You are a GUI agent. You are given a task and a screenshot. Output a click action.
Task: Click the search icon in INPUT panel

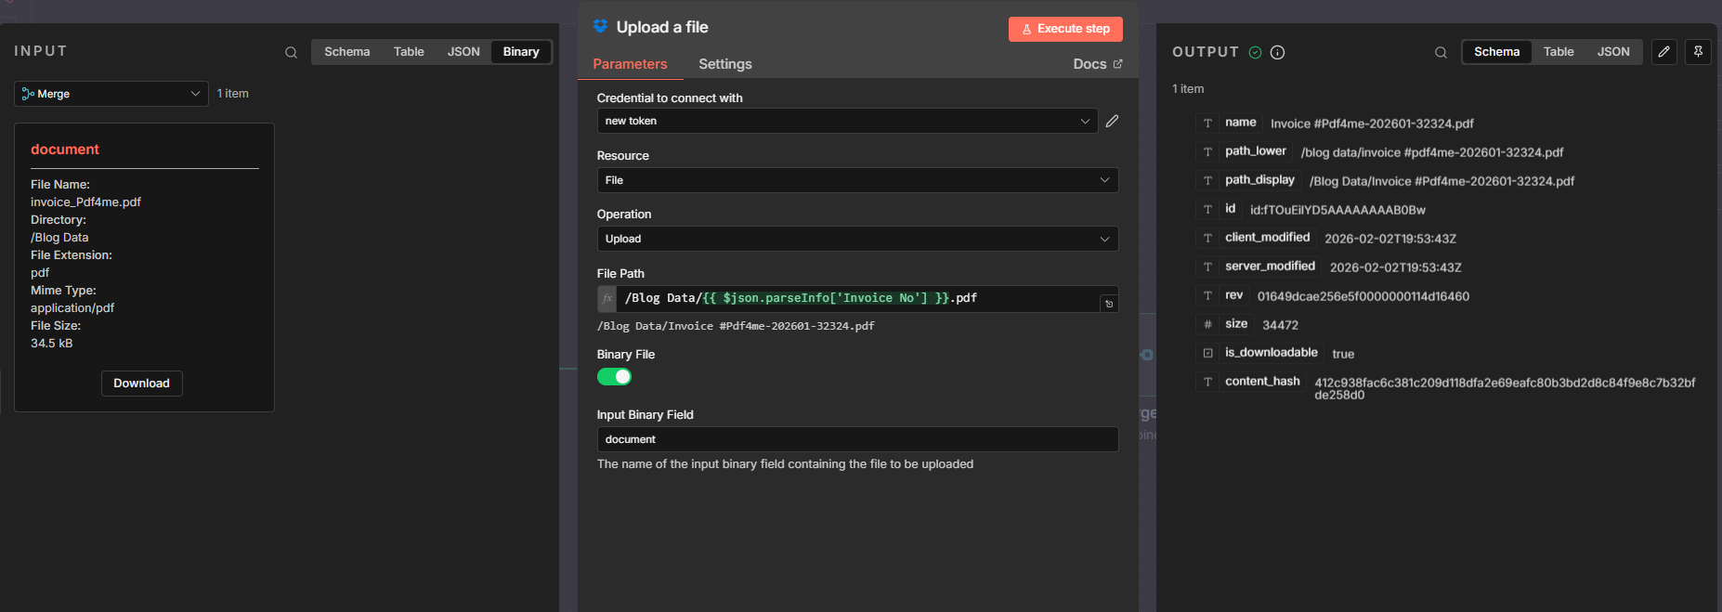click(x=291, y=53)
